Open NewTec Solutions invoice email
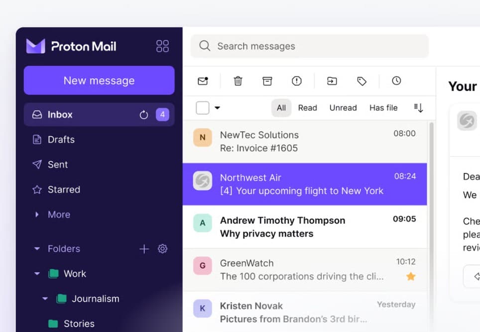The image size is (480, 332). click(x=305, y=142)
